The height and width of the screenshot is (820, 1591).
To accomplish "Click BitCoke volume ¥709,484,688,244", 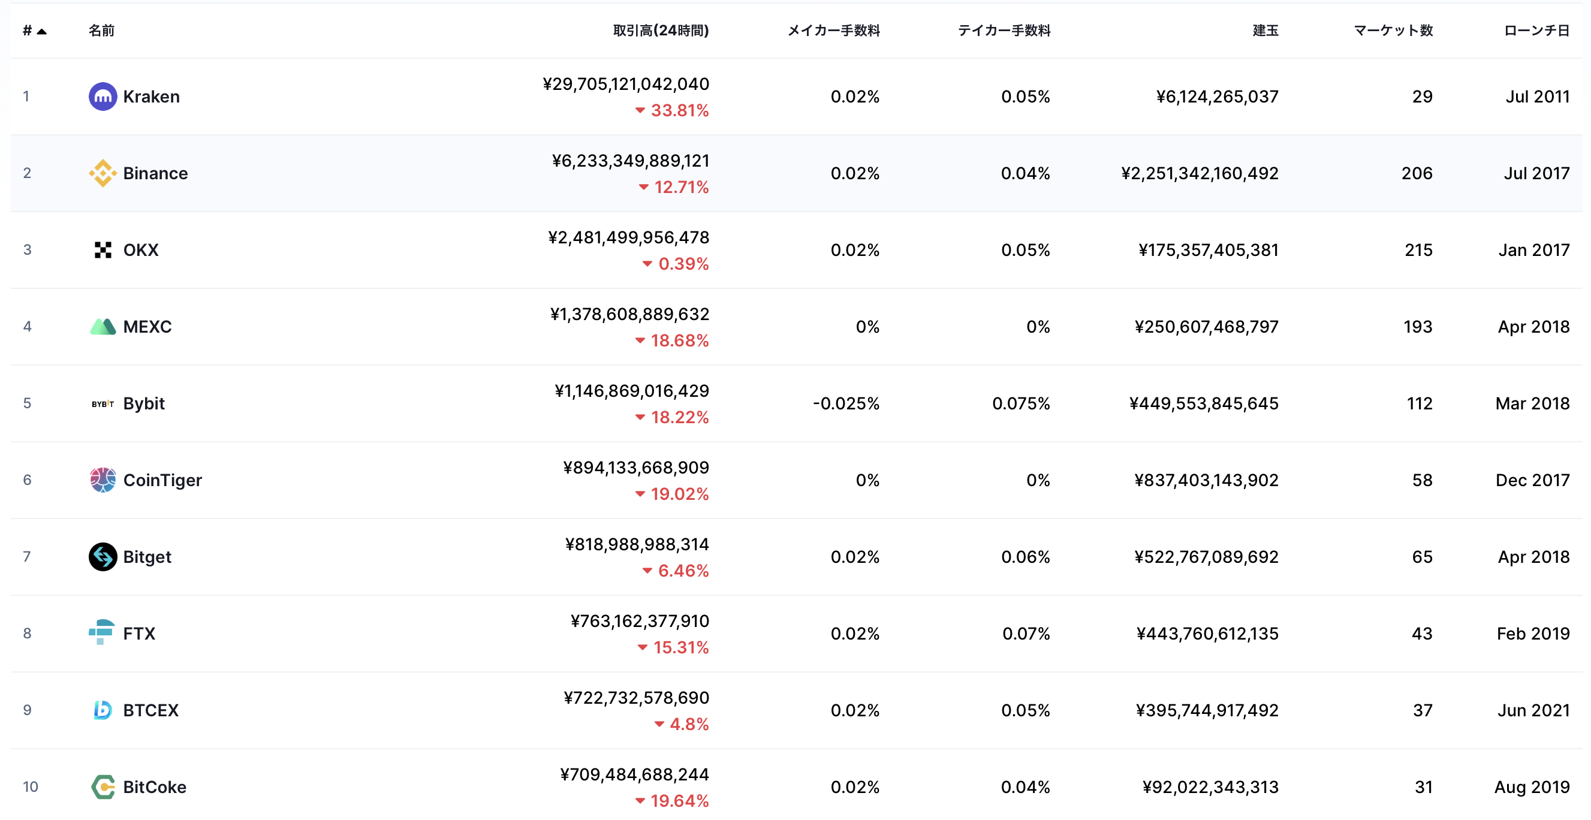I will click(634, 774).
